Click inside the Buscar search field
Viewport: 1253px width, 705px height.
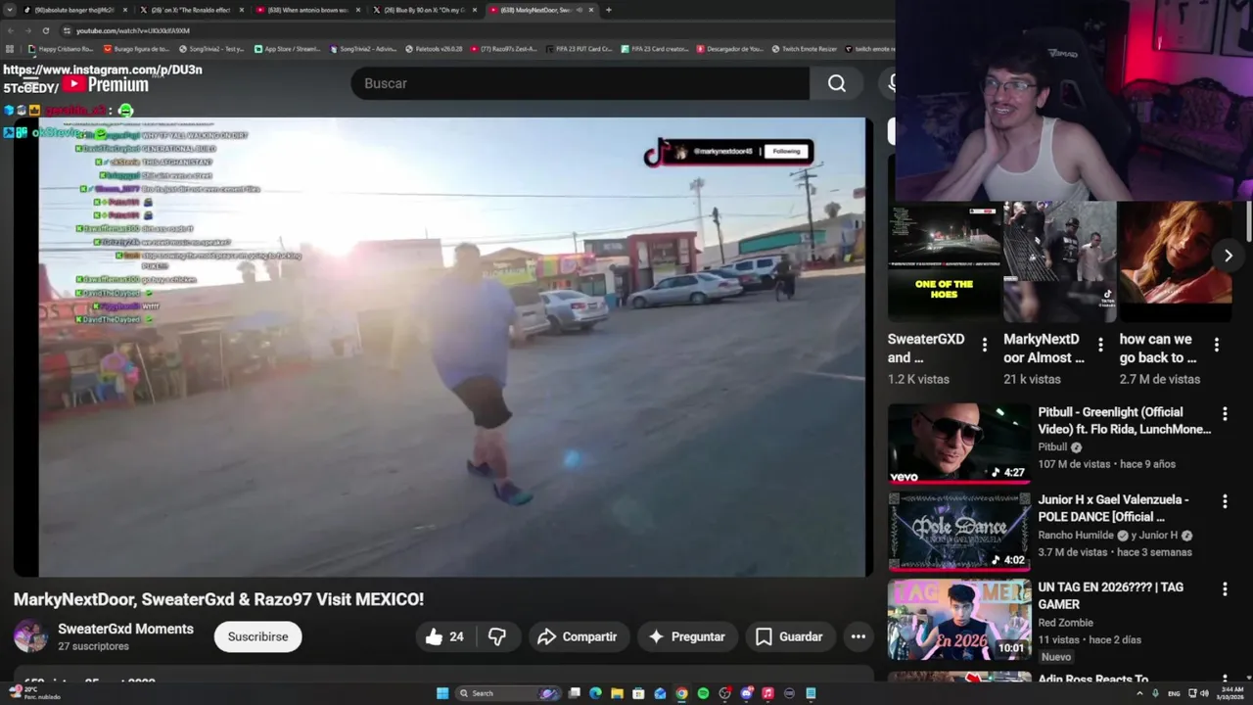580,83
